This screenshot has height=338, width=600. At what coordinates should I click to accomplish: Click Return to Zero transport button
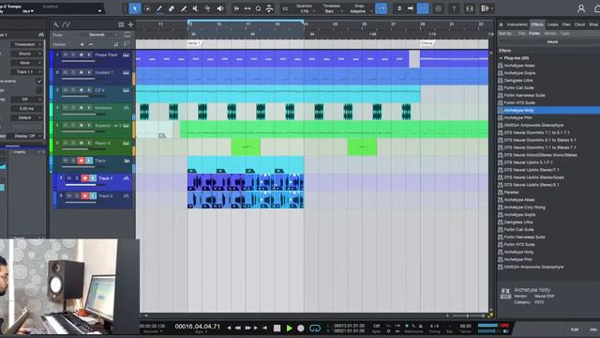tap(264, 328)
